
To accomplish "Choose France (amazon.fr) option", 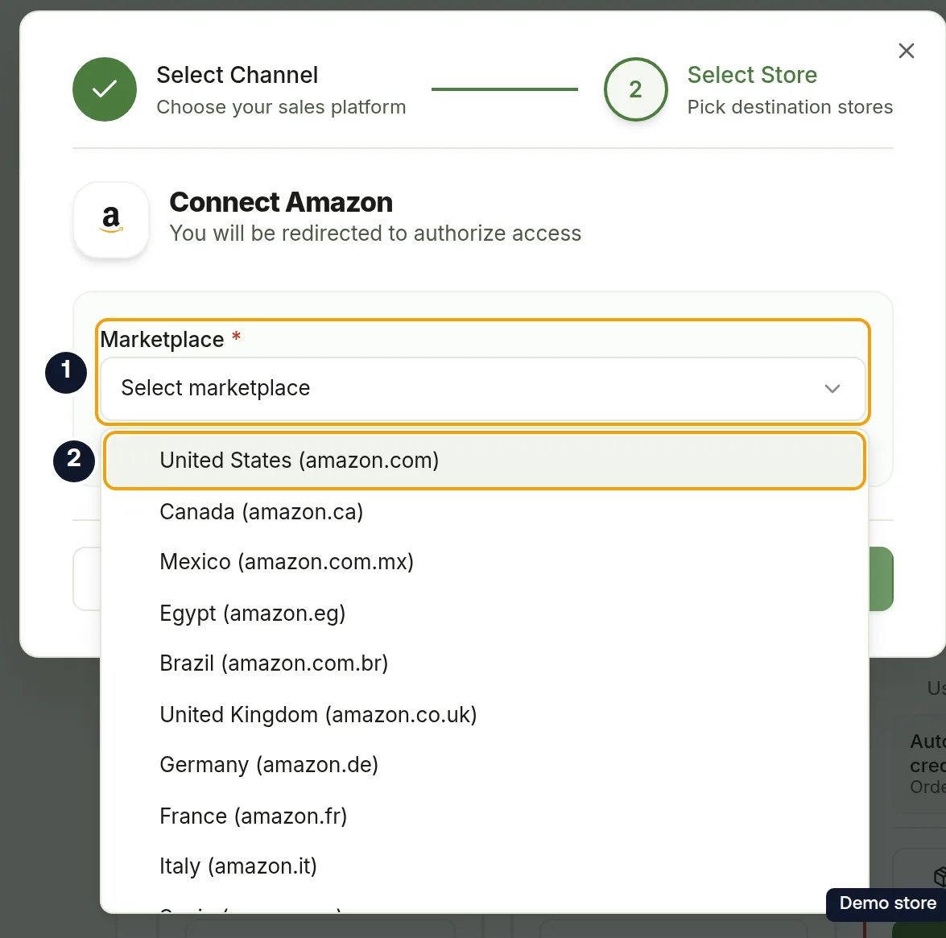I will point(485,816).
